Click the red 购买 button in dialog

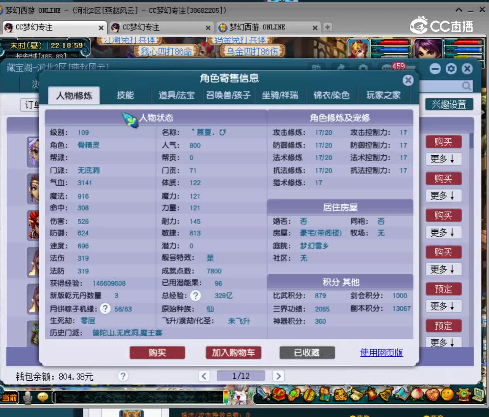pyautogui.click(x=157, y=353)
